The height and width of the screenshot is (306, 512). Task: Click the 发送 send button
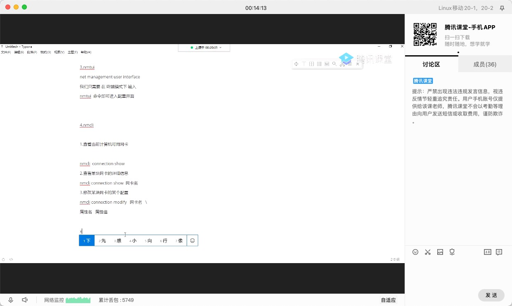[491, 295]
